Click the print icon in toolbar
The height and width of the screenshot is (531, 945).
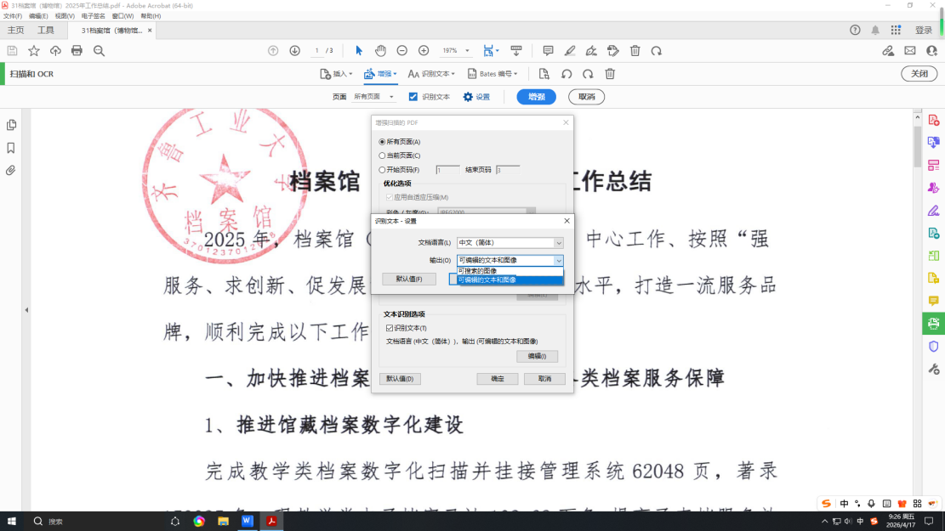pyautogui.click(x=77, y=51)
